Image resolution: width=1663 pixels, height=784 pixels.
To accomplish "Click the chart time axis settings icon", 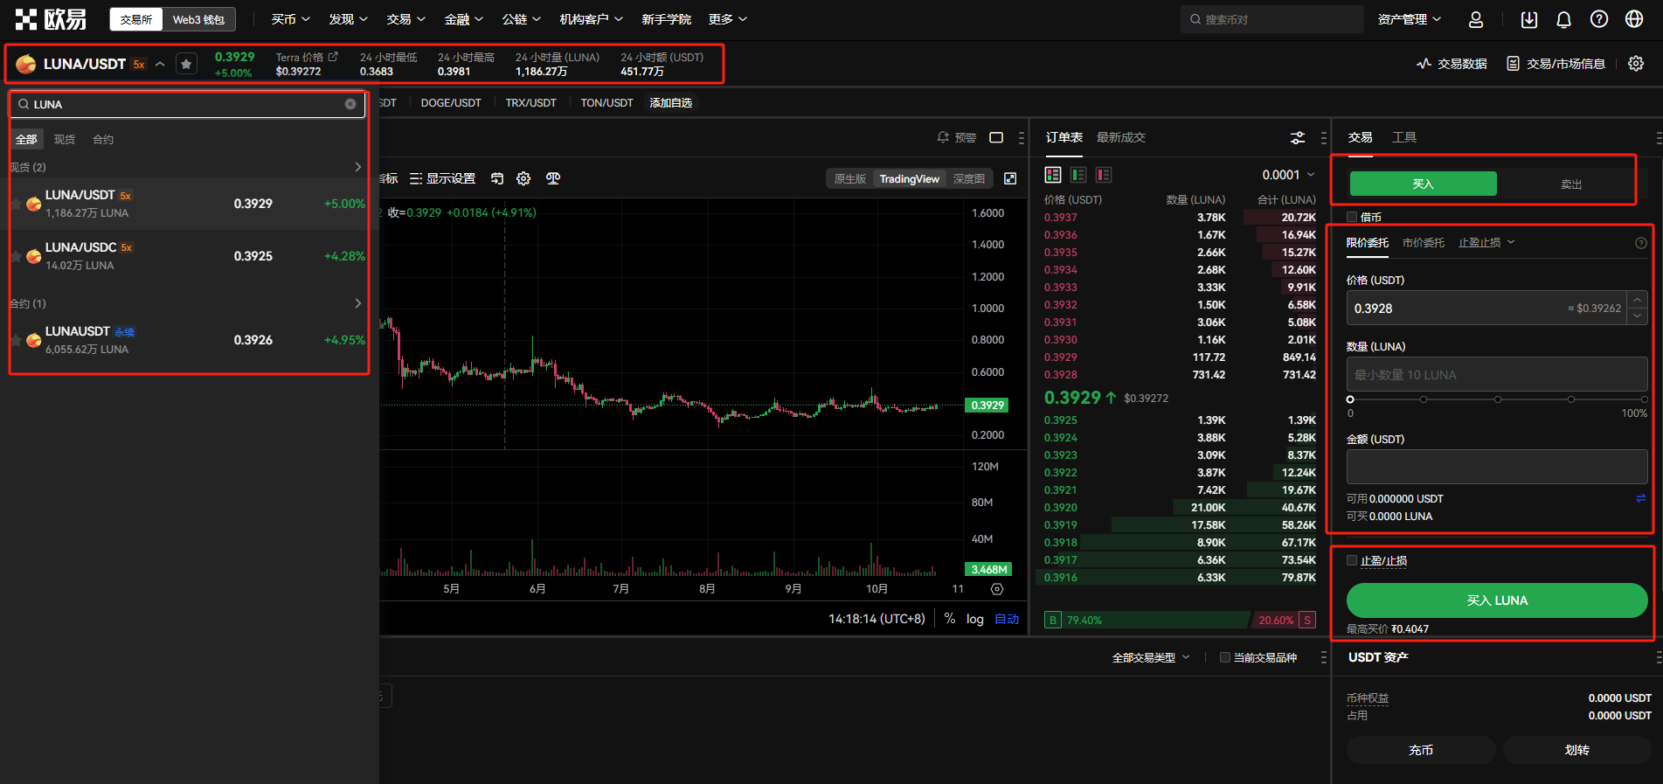I will coord(997,589).
